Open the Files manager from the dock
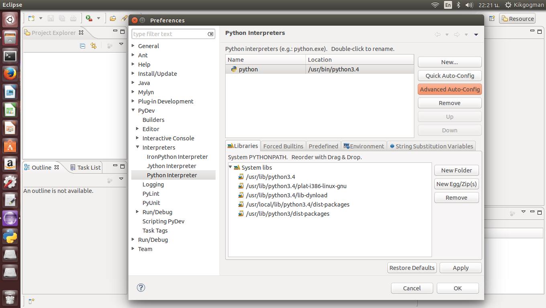 pos(10,38)
